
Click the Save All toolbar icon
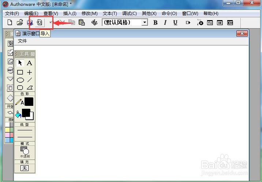(x=30, y=23)
